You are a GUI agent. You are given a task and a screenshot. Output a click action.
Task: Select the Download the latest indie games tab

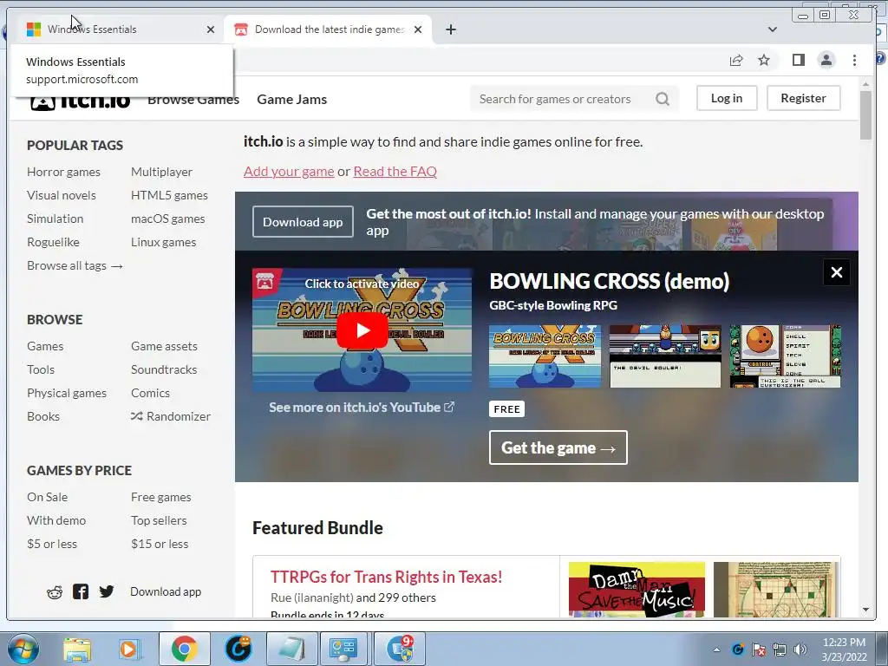pos(329,29)
